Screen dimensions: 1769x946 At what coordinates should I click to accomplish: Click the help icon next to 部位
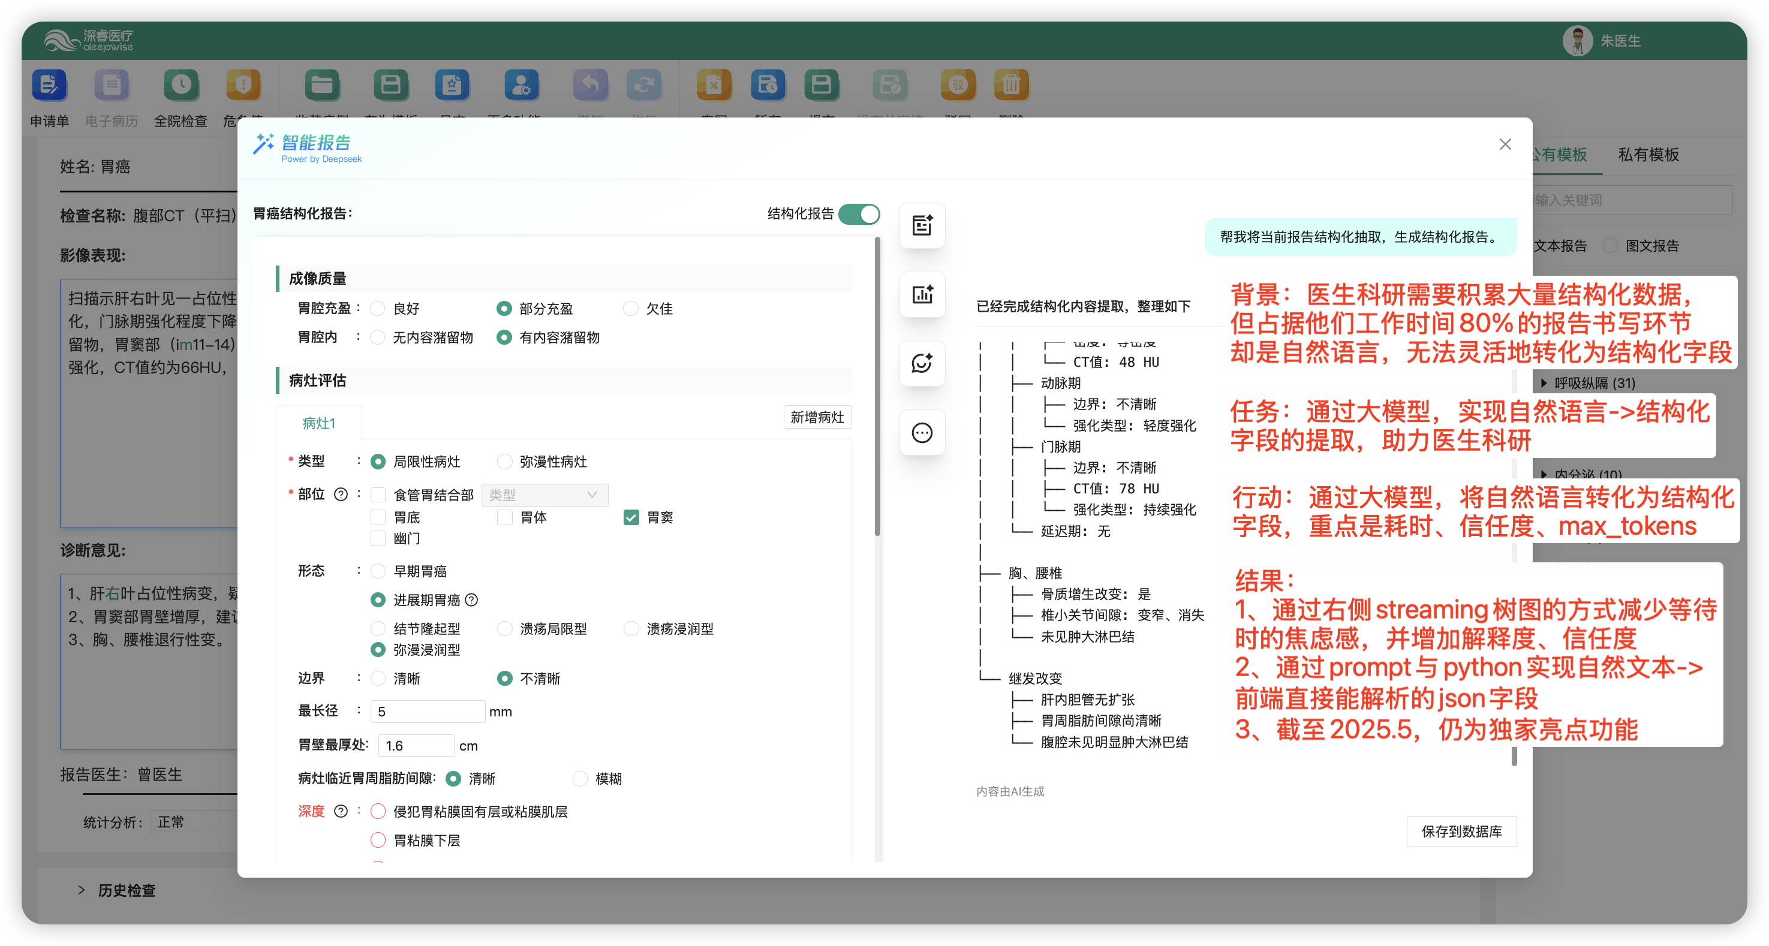(341, 494)
